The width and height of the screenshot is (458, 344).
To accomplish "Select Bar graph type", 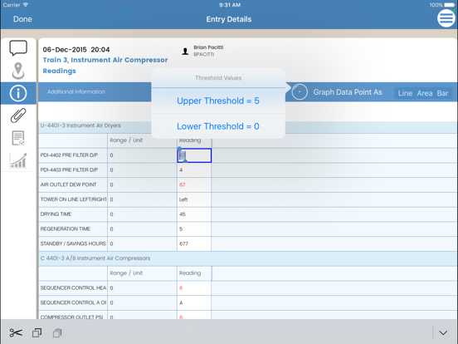I will point(442,93).
